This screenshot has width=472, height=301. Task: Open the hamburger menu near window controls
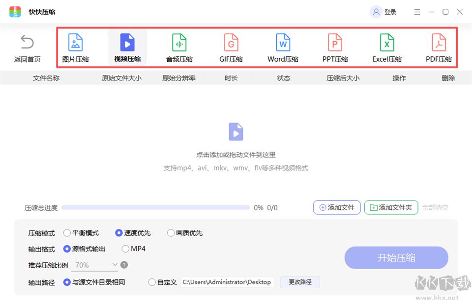[x=417, y=11]
